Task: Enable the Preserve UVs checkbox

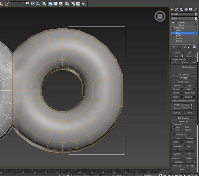Action: [175, 134]
